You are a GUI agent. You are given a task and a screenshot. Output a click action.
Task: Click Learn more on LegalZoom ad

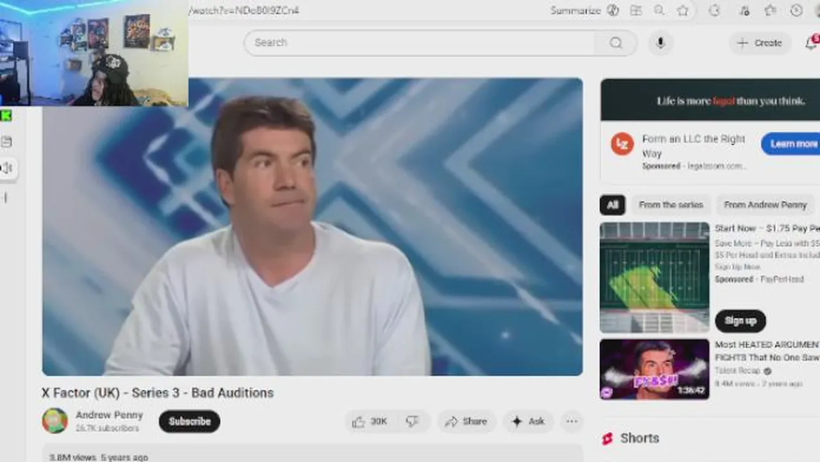tap(791, 144)
